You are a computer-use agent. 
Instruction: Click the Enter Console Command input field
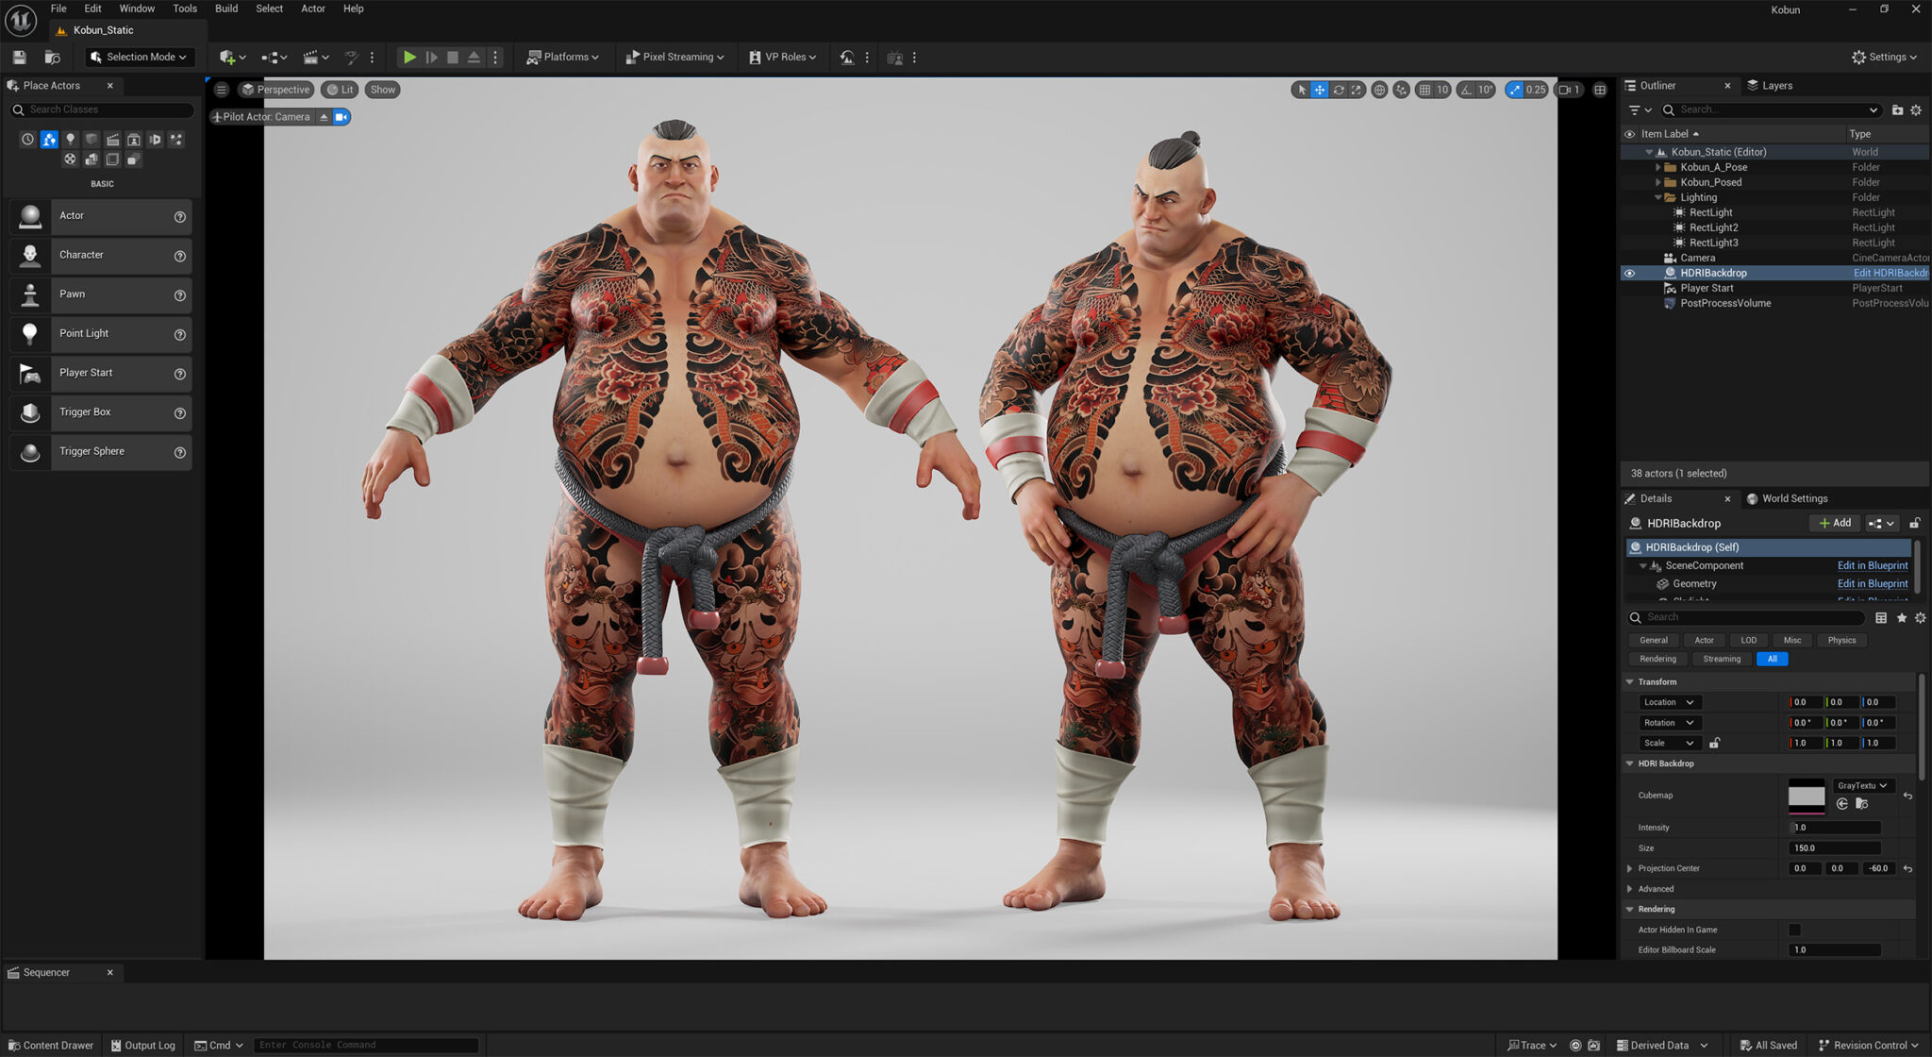point(366,1045)
